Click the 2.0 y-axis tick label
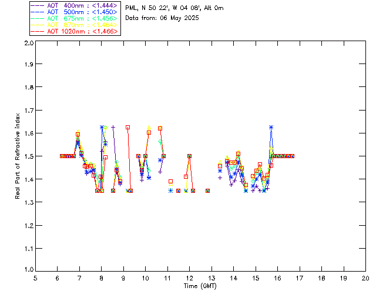 [29, 43]
